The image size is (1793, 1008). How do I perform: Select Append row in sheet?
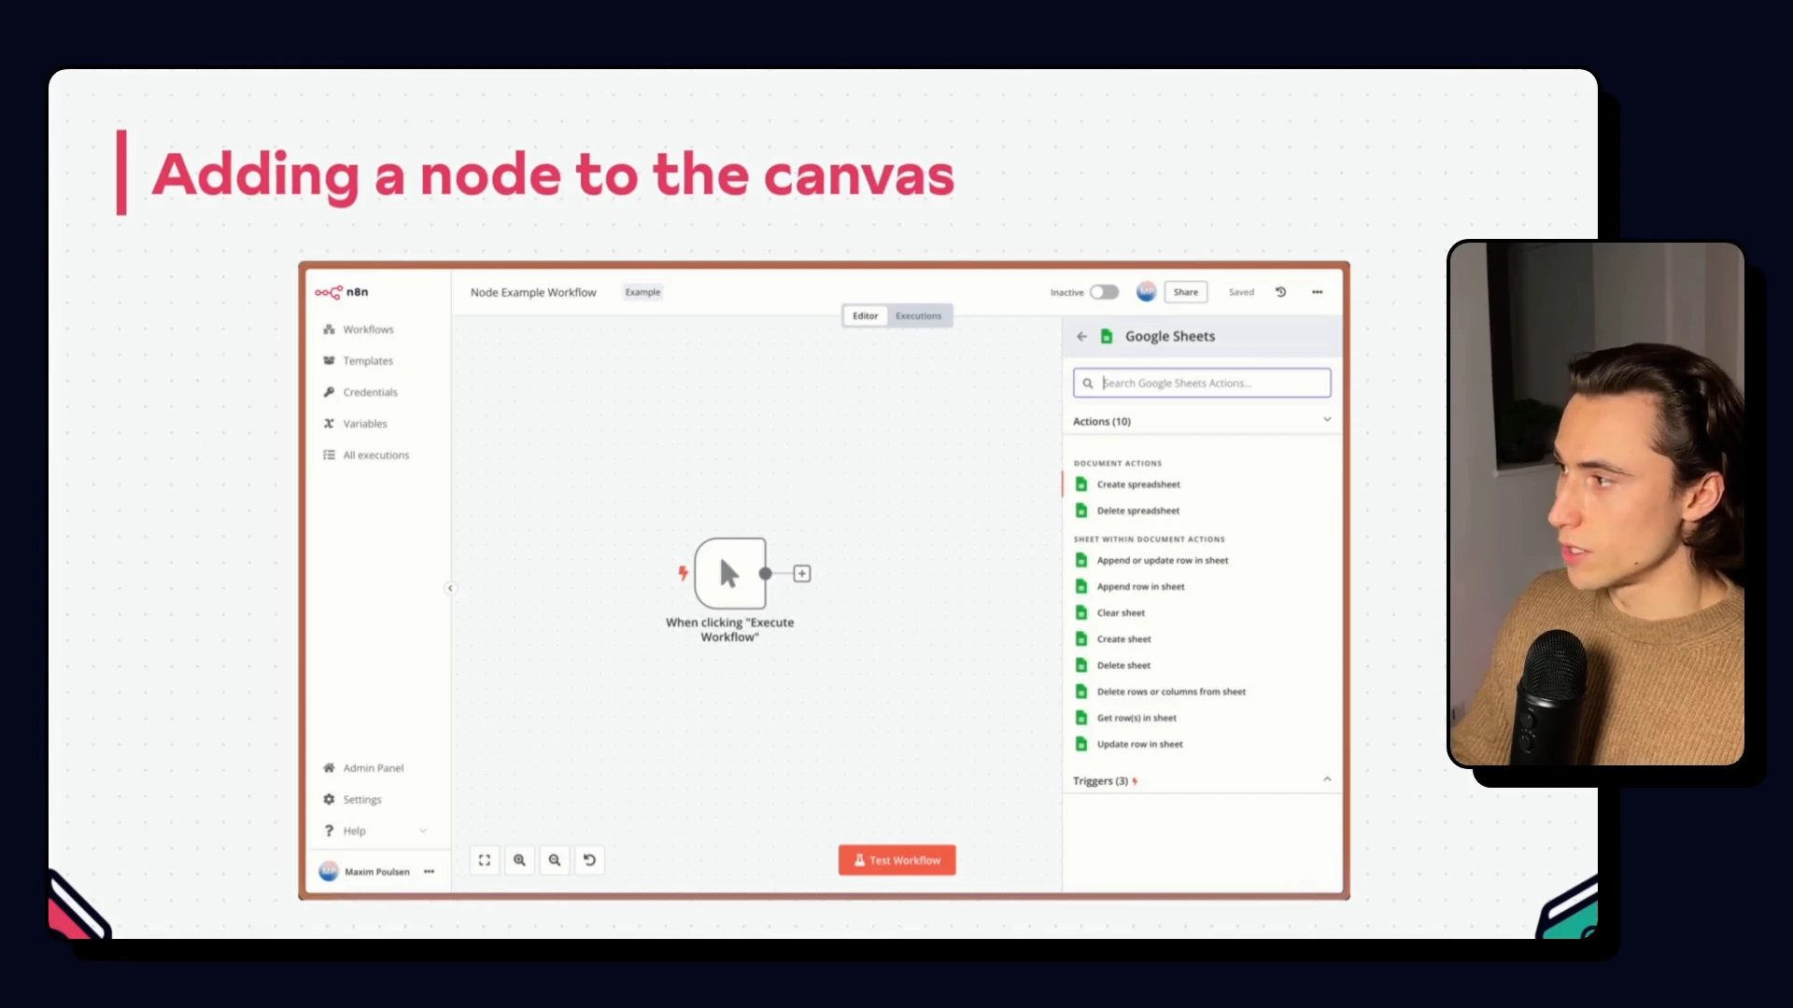(1140, 587)
